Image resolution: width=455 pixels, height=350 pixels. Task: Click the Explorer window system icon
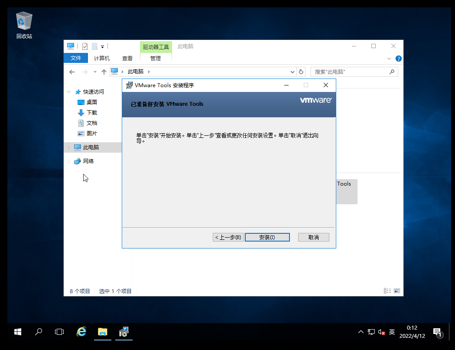71,46
